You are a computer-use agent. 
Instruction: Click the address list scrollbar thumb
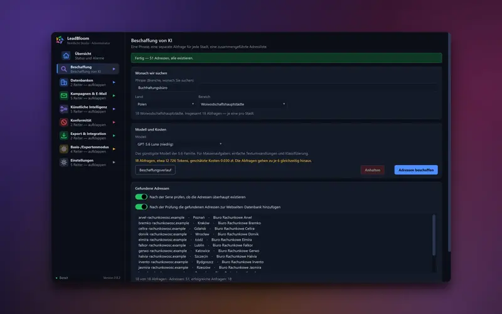(x=434, y=235)
